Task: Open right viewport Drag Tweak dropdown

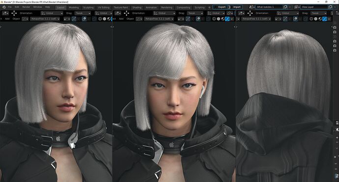Action: tap(319, 13)
